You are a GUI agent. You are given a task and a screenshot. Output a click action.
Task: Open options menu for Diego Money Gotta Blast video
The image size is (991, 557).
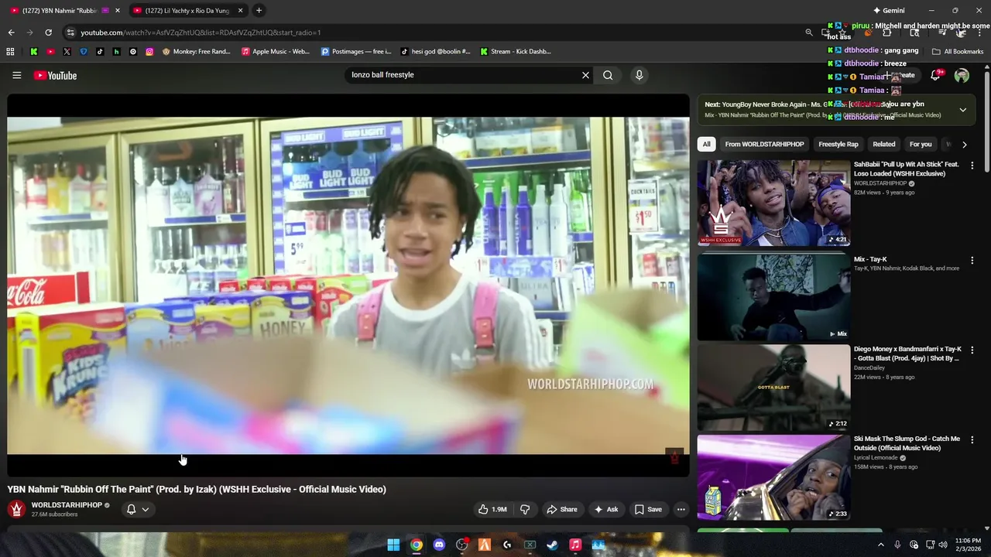click(972, 350)
